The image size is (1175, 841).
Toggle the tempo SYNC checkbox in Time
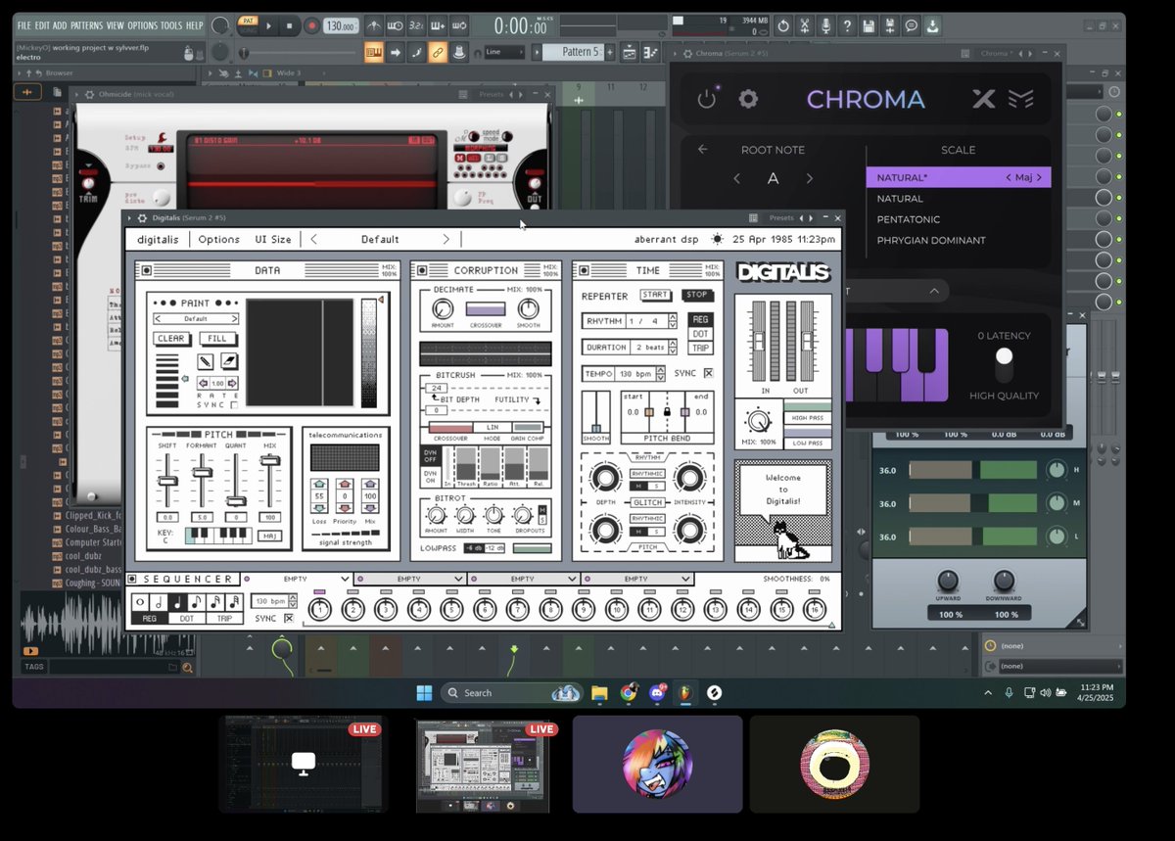(x=709, y=374)
